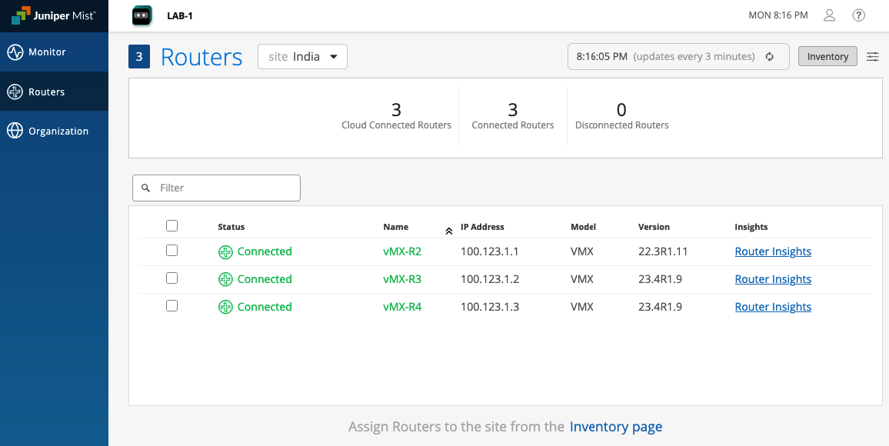This screenshot has width=889, height=446.
Task: Check the vMX-R2 row checkbox
Action: [172, 251]
